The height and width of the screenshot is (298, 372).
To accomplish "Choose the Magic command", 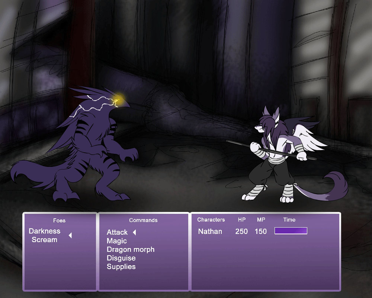I will 117,241.
